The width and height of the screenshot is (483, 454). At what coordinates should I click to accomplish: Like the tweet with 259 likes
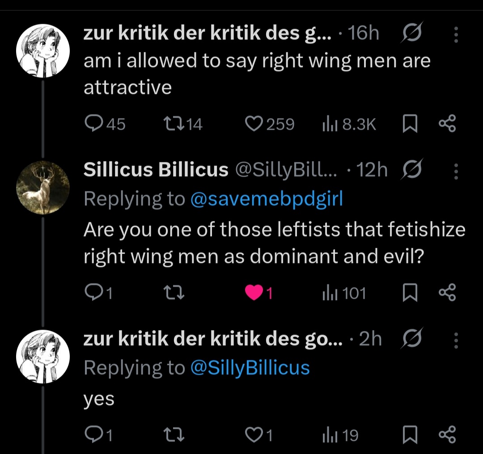point(254,124)
